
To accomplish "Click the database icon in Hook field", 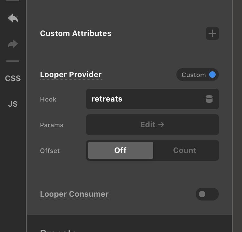I will (209, 99).
